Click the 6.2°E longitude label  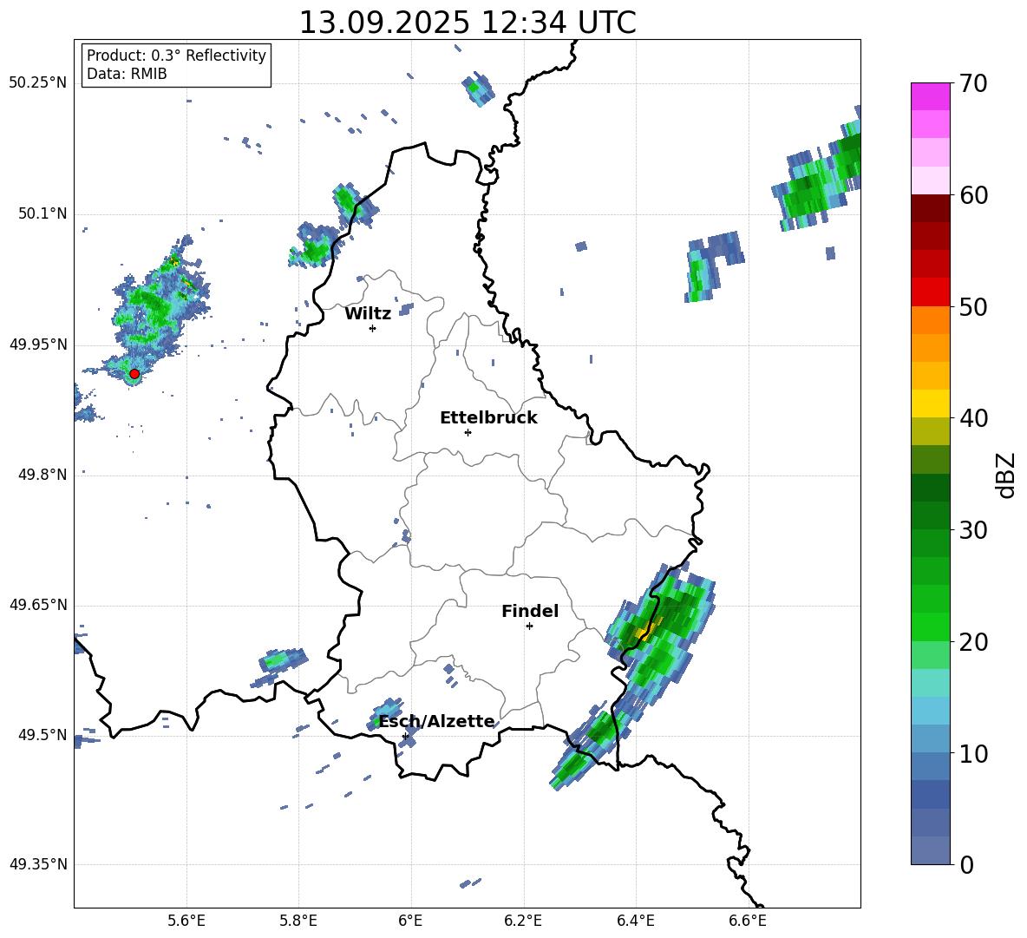click(523, 921)
